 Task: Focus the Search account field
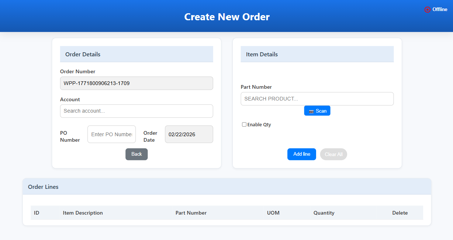click(136, 111)
